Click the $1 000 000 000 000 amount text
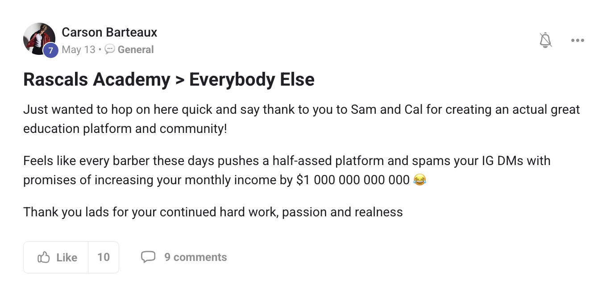 [353, 180]
